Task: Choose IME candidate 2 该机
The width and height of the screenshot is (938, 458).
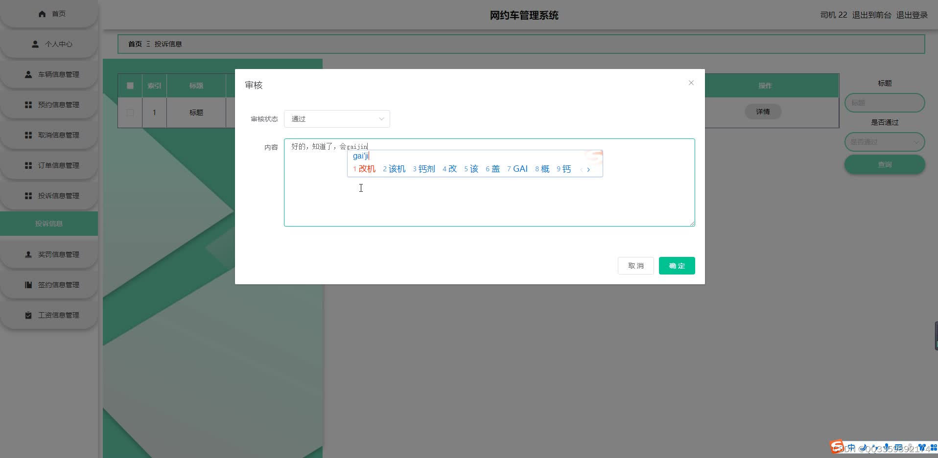Action: pos(394,169)
